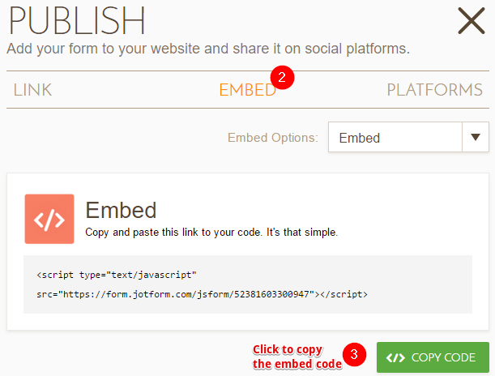Click the red number 3 badge
The height and width of the screenshot is (376, 495).
(x=354, y=355)
